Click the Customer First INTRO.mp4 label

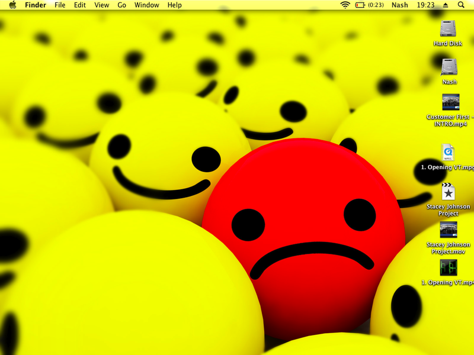(450, 121)
